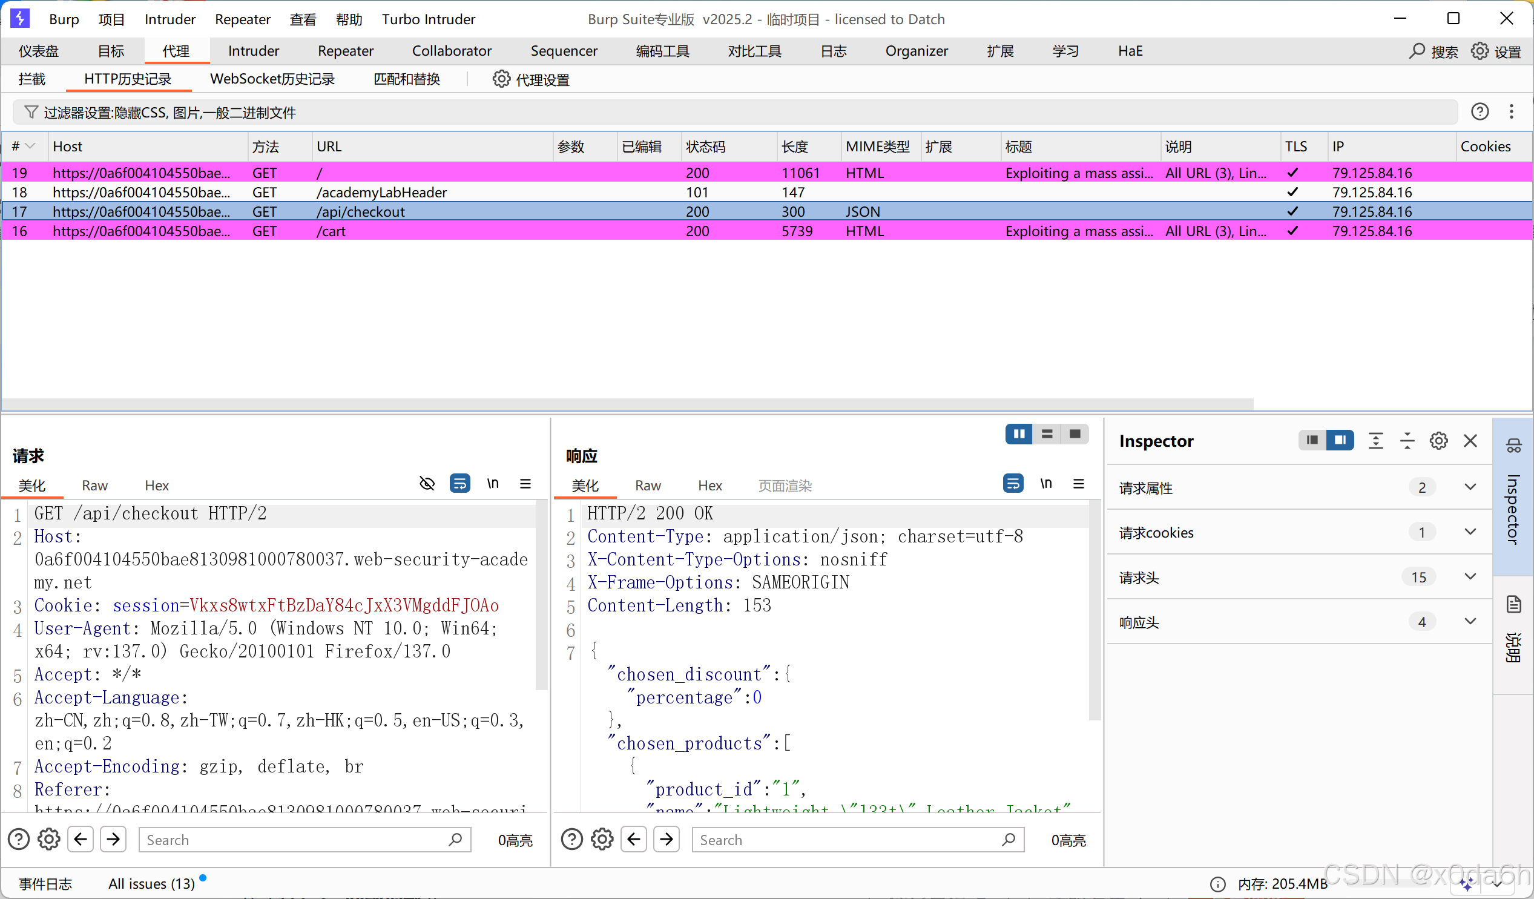This screenshot has height=899, width=1534.
Task: Go to next match in response search
Action: [667, 840]
